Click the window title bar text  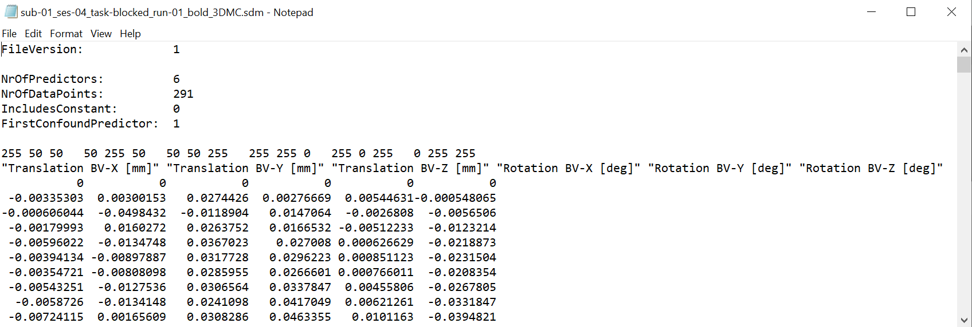tap(167, 12)
